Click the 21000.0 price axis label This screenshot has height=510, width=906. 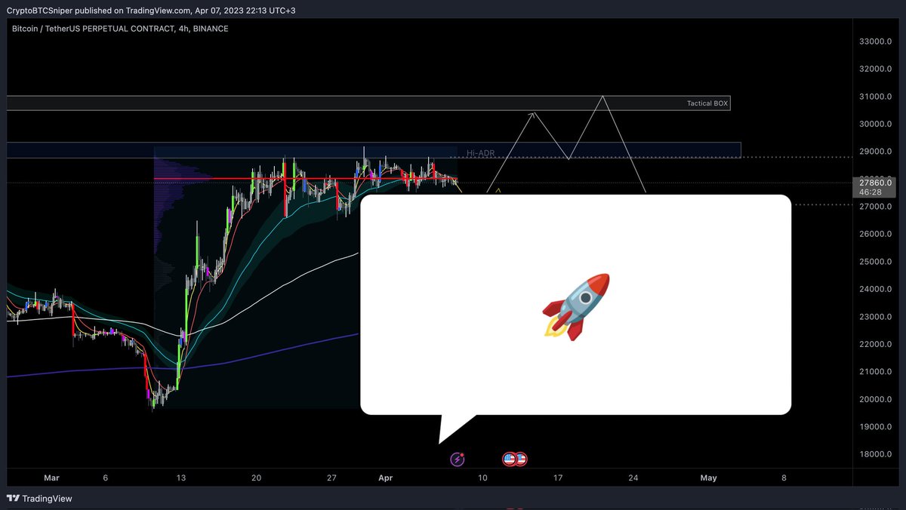click(876, 372)
